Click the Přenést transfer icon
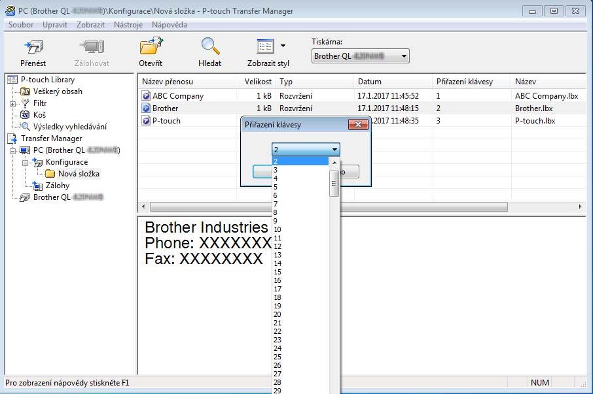This screenshot has height=394, width=593. [33, 47]
